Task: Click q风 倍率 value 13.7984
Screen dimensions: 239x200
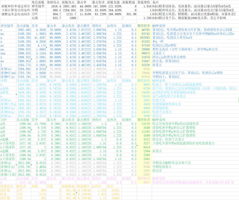Action: [x=40, y=124]
